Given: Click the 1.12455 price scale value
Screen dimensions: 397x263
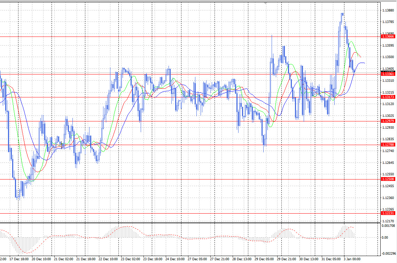Looking at the screenshot, I should point(388,186).
